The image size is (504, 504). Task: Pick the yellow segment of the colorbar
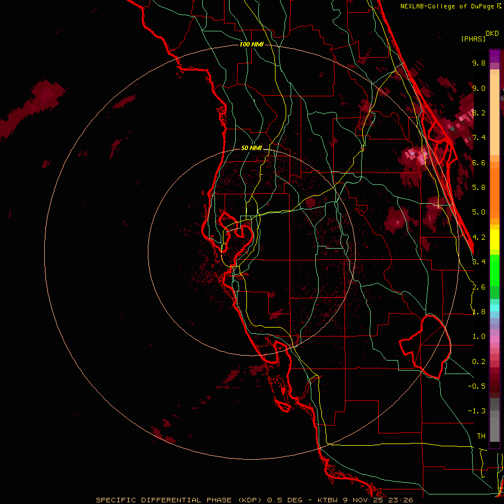coord(494,240)
